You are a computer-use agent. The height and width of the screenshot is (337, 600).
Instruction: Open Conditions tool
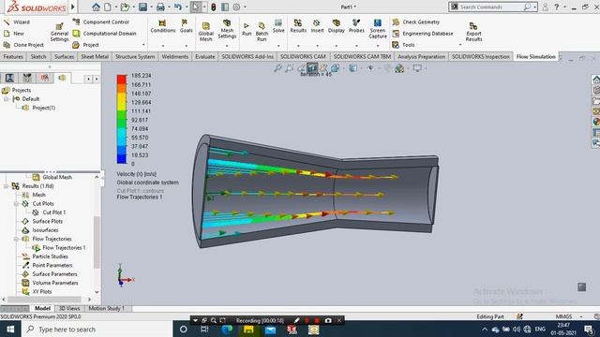point(162,26)
